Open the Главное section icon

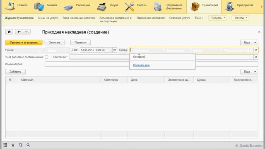coord(10,6)
